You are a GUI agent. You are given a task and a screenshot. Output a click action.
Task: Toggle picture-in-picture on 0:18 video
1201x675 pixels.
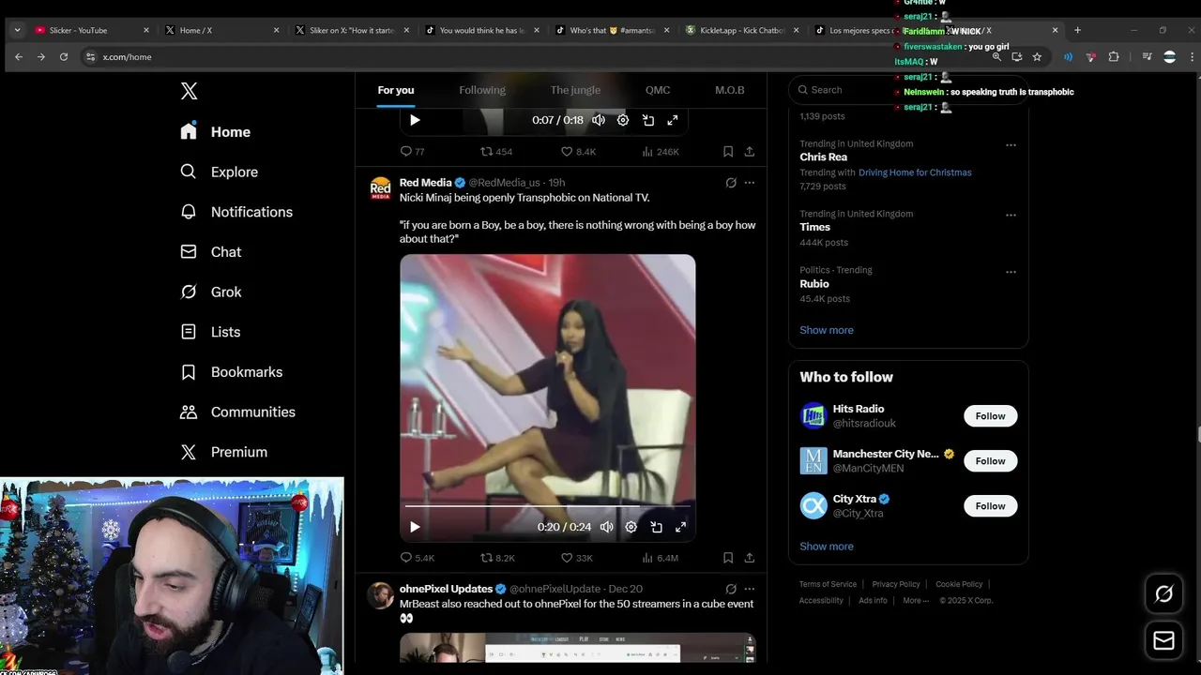[647, 120]
